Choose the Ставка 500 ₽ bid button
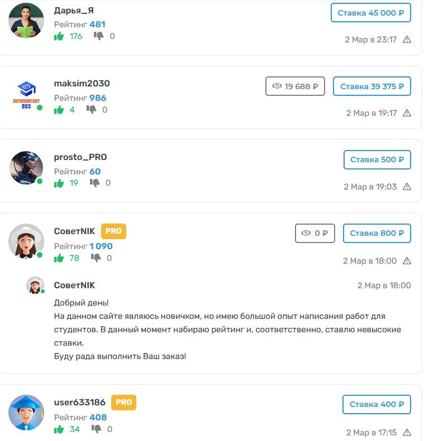Viewport: 424px width, 441px height. [x=377, y=160]
